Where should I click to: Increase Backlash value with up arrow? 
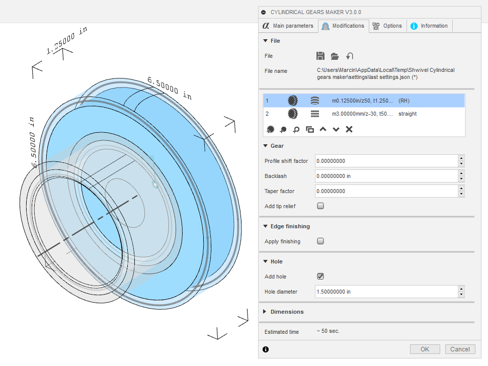tap(461, 173)
